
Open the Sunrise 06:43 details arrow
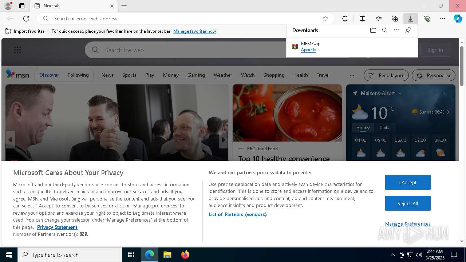(x=448, y=112)
